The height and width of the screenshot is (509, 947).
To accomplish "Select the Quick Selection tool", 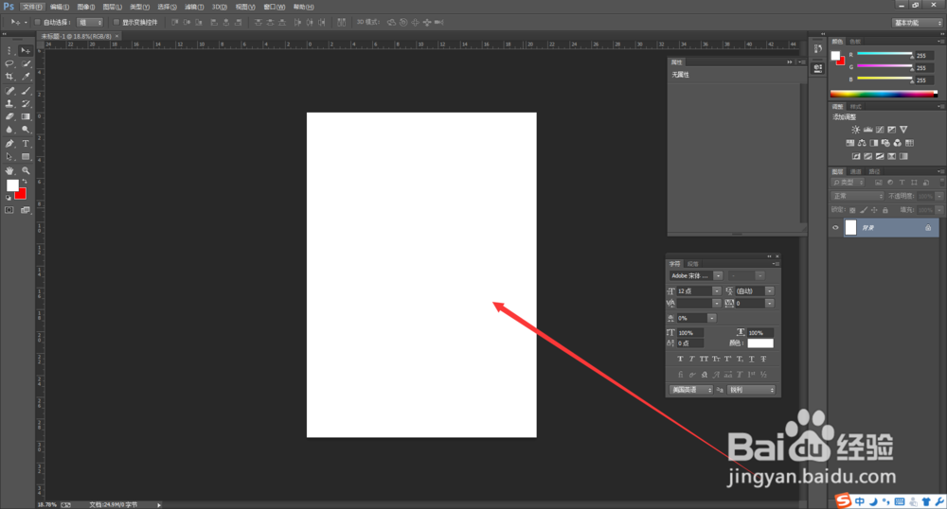I will (x=26, y=63).
